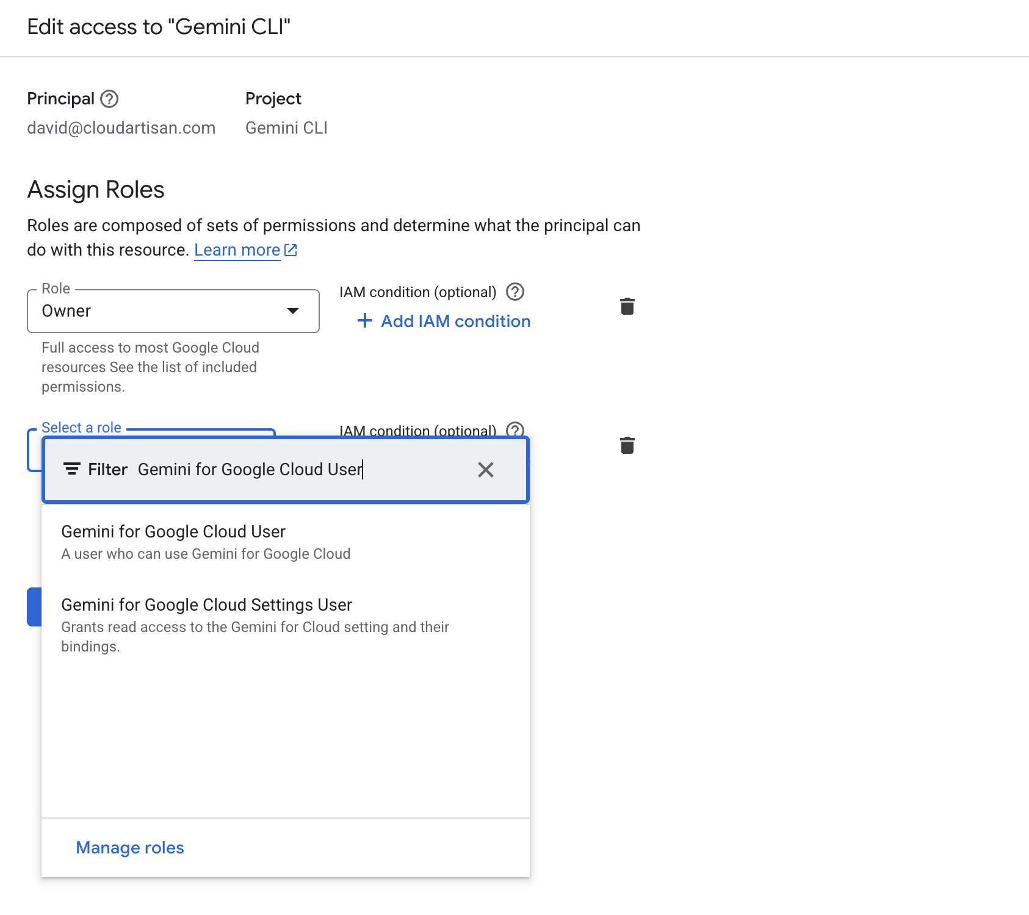Click the Gemini CLI project name

point(287,128)
